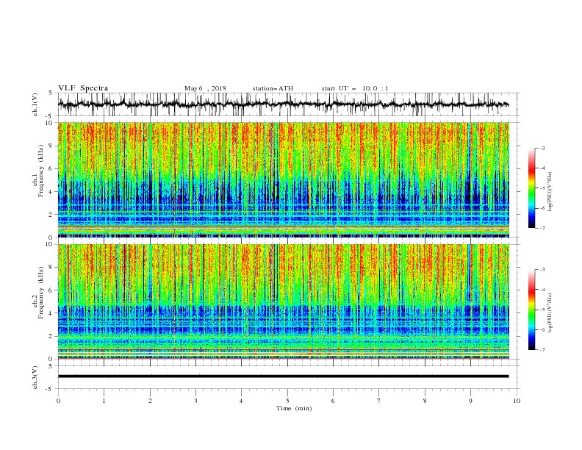
Task: Click the "-3" label on ch.2 color bar
Action: (542, 270)
